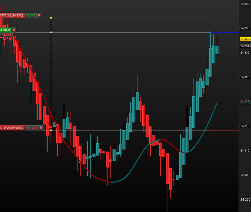Click the 24 315 price axis label
The height and width of the screenshot is (212, 251).
coord(245,126)
